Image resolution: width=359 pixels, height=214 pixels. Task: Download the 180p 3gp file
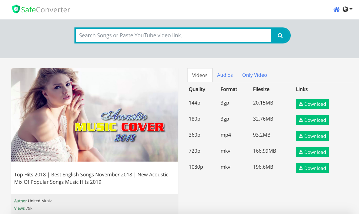(x=312, y=120)
